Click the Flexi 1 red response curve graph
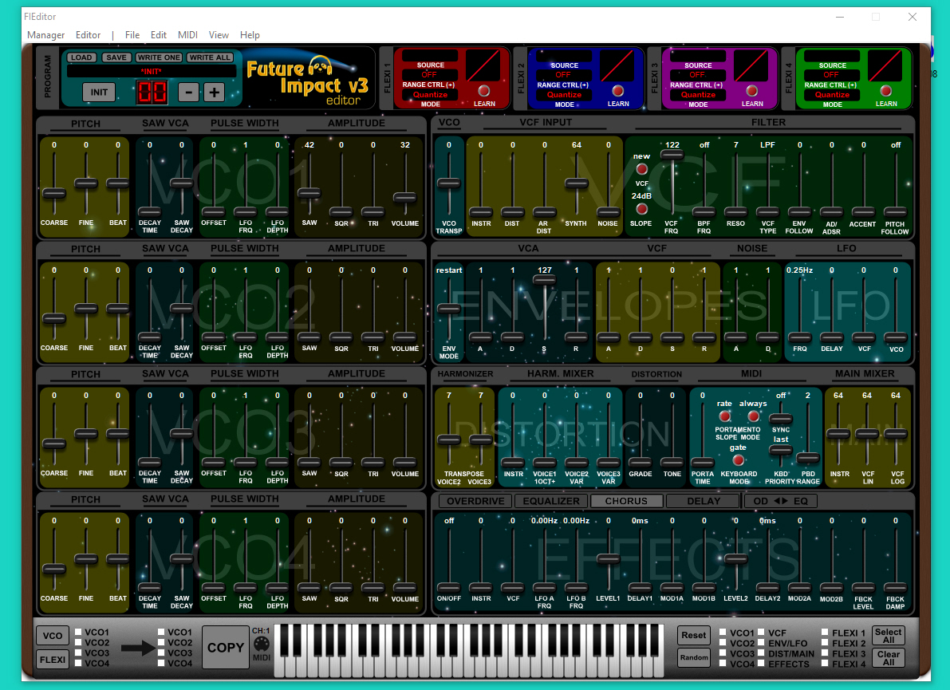Image resolution: width=950 pixels, height=690 pixels. (483, 65)
